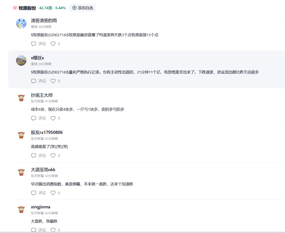
Task: Like xingjinma's 大盘跌 comment
Action: click(53, 230)
